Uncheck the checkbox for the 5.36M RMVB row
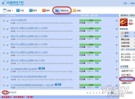Screen dimensions: 135x99 click(x=4, y=69)
